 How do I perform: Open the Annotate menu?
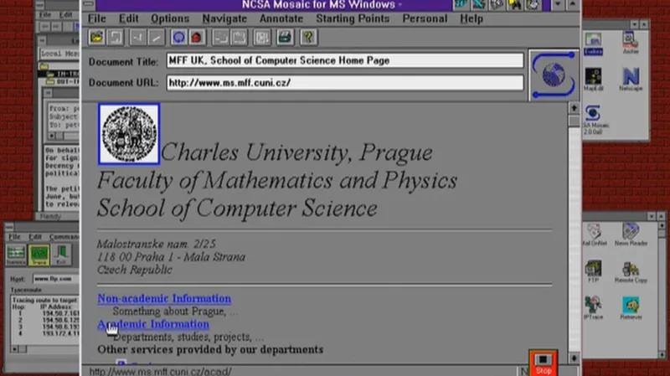pyautogui.click(x=281, y=18)
